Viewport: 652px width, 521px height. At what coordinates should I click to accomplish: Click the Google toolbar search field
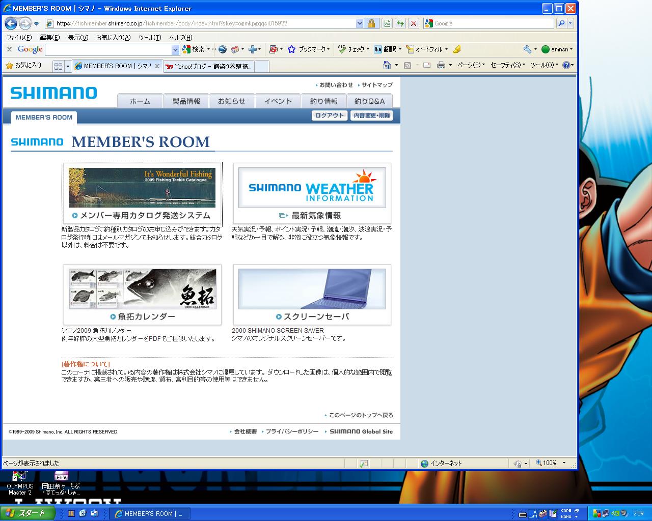108,49
